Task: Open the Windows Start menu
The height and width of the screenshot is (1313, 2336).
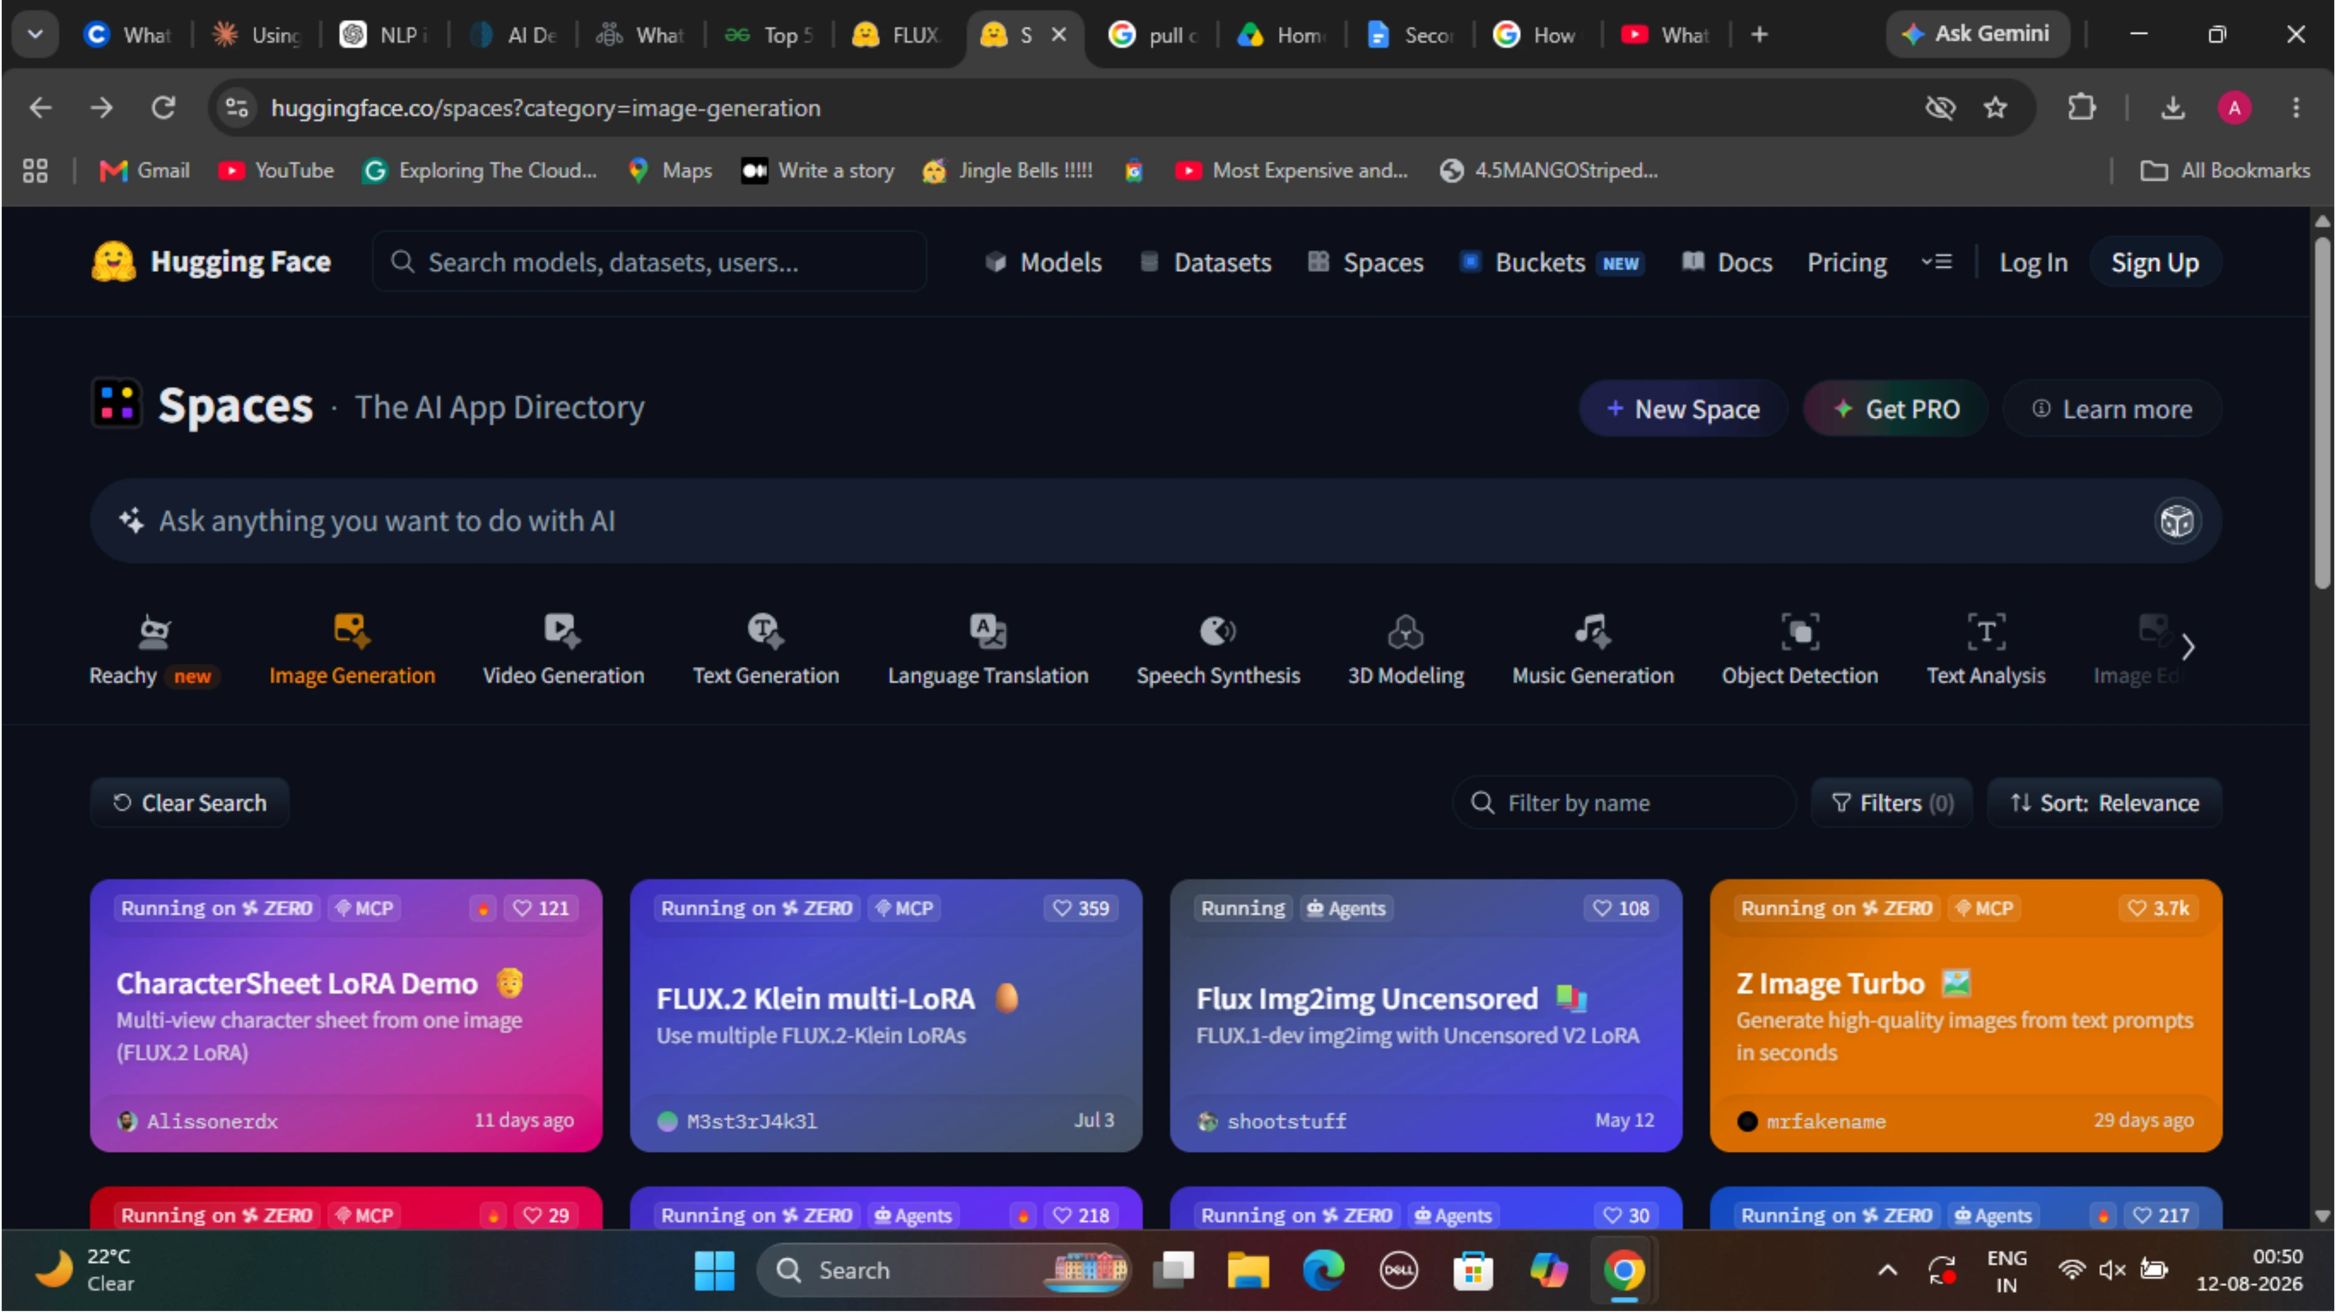Action: pos(715,1271)
